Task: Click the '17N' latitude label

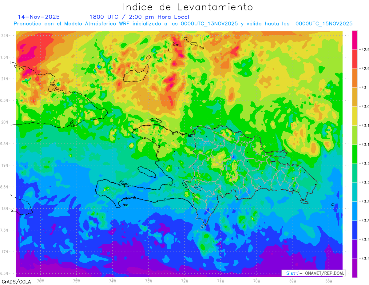Action: tap(5, 251)
